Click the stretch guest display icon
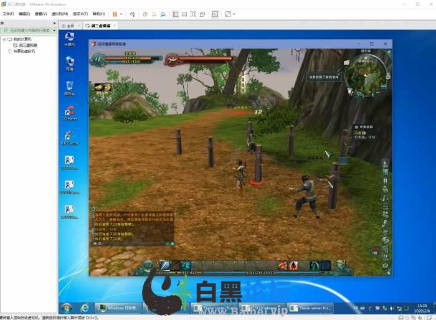The height and width of the screenshot is (320, 436). (228, 14)
